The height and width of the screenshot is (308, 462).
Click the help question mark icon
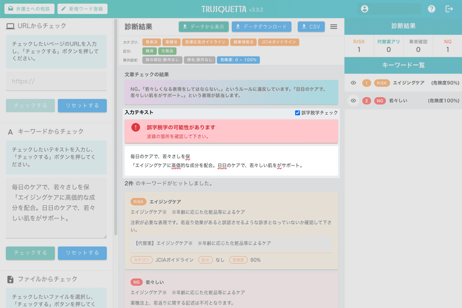pos(431,9)
